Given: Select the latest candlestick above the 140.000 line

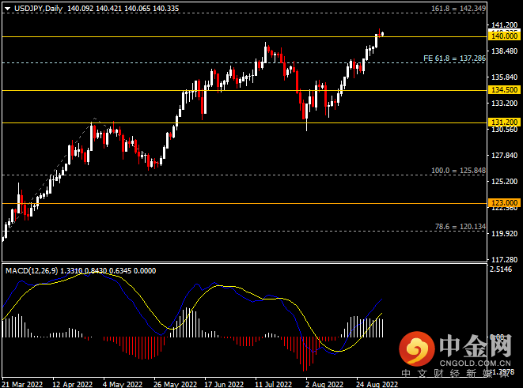Looking at the screenshot, I should 383,34.
